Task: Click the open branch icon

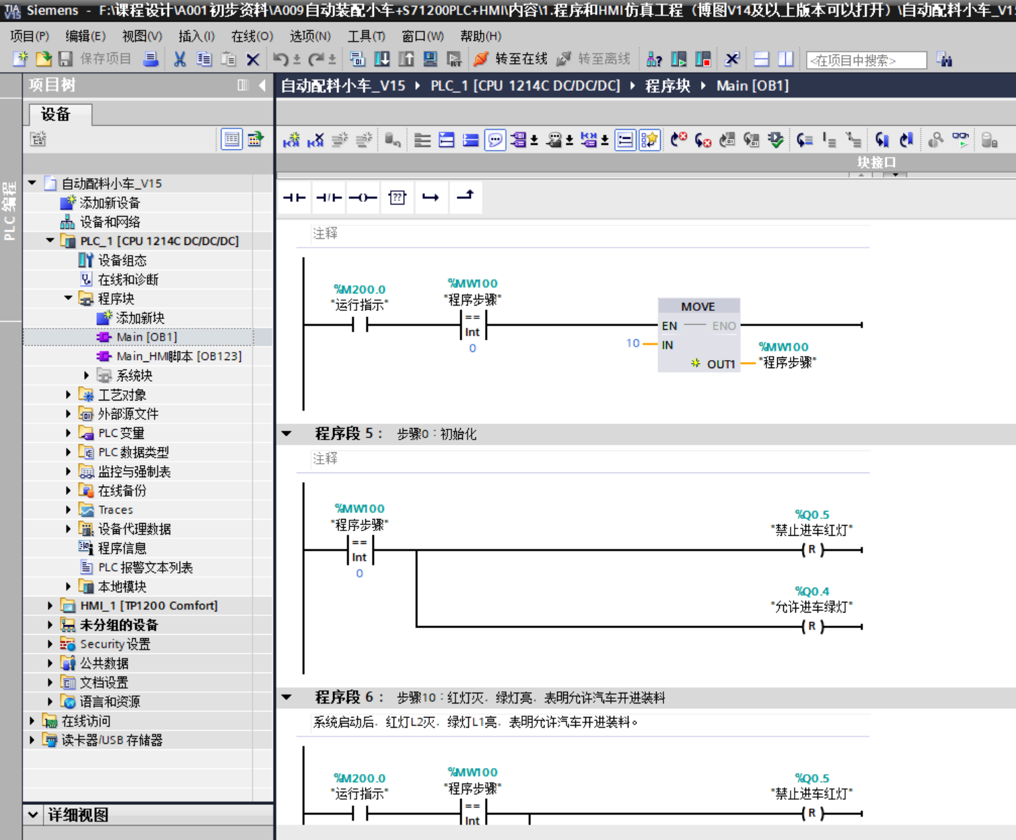Action: (x=431, y=197)
